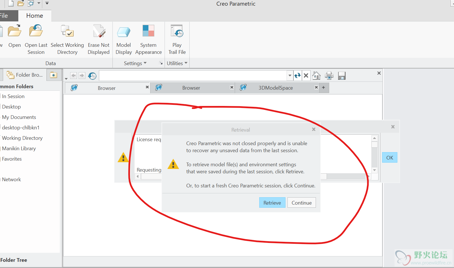This screenshot has height=268, width=454.
Task: Click left arrow of horizontal scrollbar
Action: [138, 176]
